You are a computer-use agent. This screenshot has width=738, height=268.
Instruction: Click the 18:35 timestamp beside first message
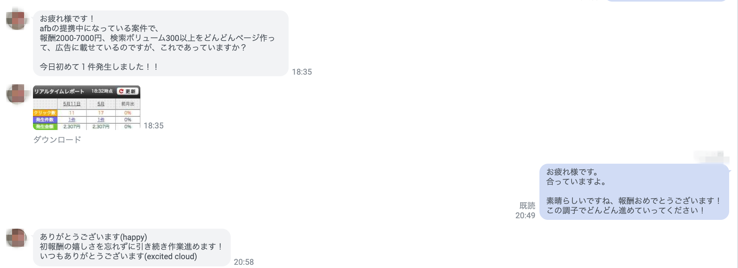(x=301, y=72)
